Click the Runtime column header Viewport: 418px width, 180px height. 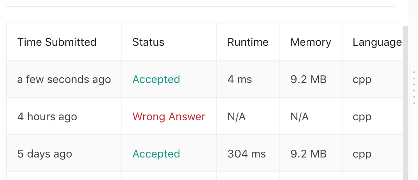click(248, 42)
